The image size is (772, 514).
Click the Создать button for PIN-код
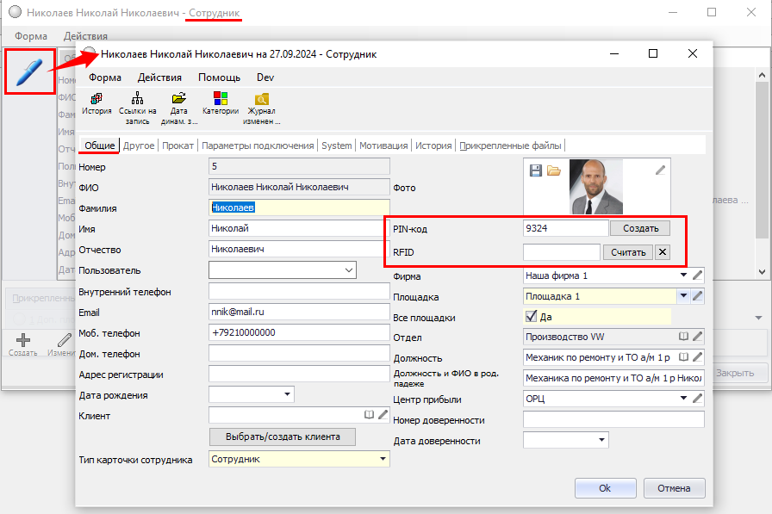click(639, 228)
